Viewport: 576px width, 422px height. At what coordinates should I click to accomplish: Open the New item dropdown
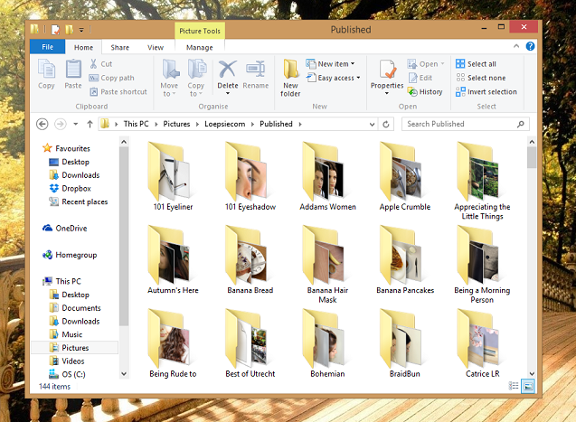point(331,64)
